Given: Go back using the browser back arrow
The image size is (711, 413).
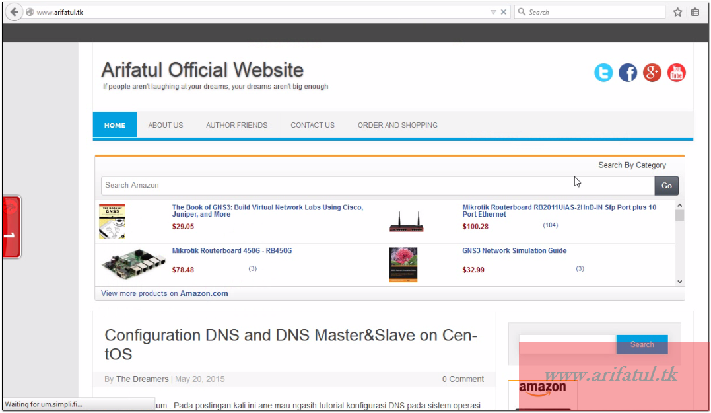Looking at the screenshot, I should 14,12.
